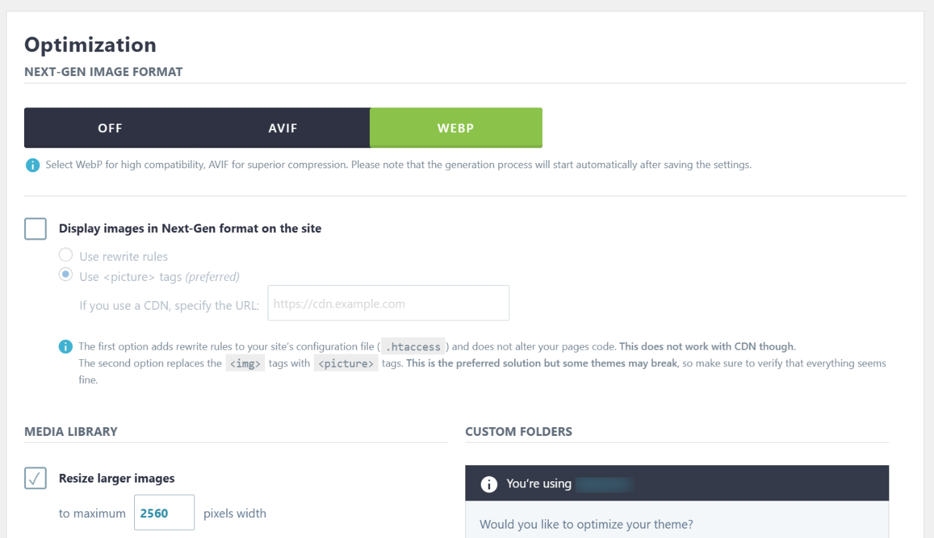Click the info icon beside the WebP compatibility note
Screen dimensions: 934x538
tap(32, 165)
